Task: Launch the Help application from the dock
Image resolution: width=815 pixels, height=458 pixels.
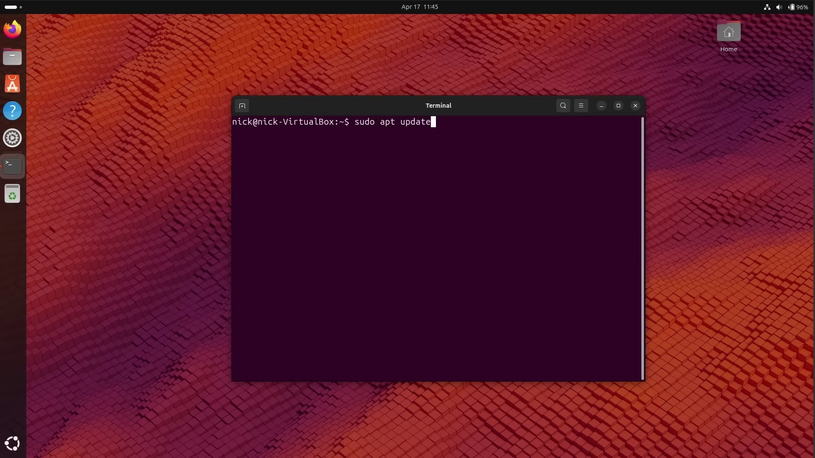Action: [x=12, y=111]
